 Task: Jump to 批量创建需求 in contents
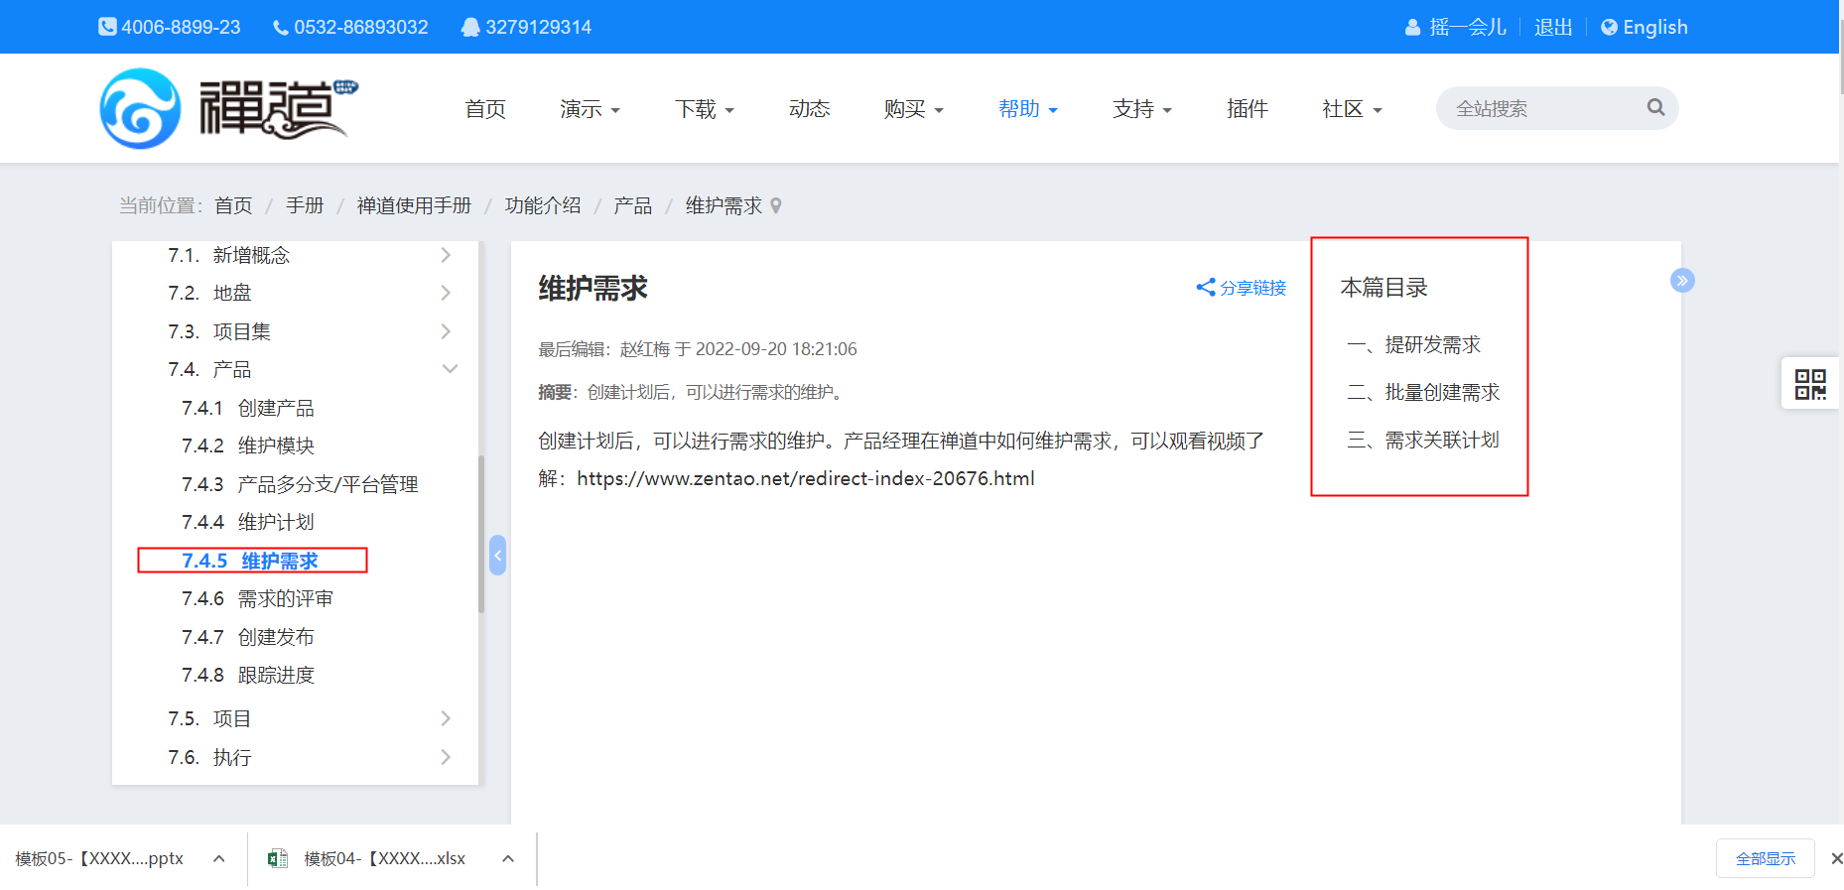click(1441, 393)
